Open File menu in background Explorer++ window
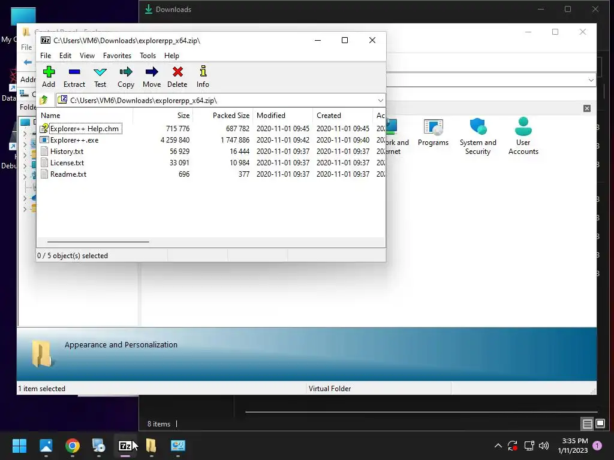 point(26,47)
